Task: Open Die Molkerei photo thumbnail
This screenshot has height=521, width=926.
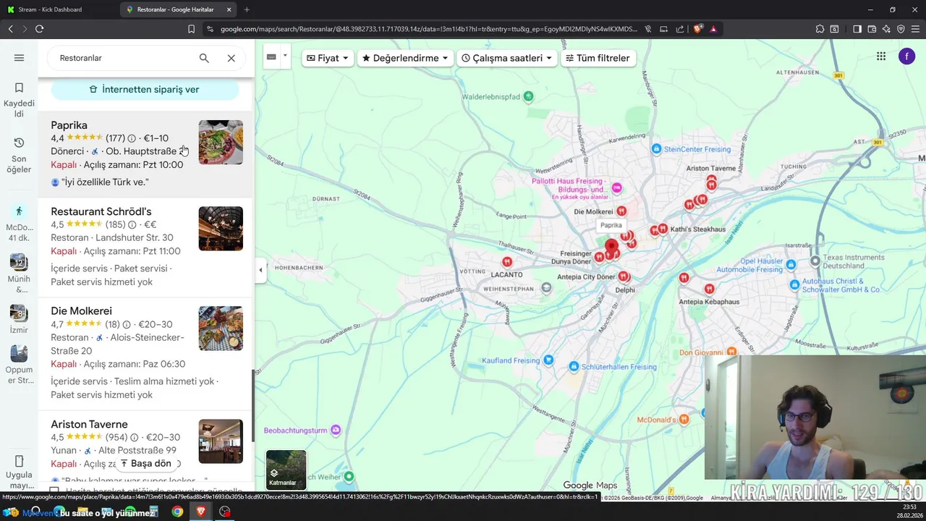Action: pos(221,328)
